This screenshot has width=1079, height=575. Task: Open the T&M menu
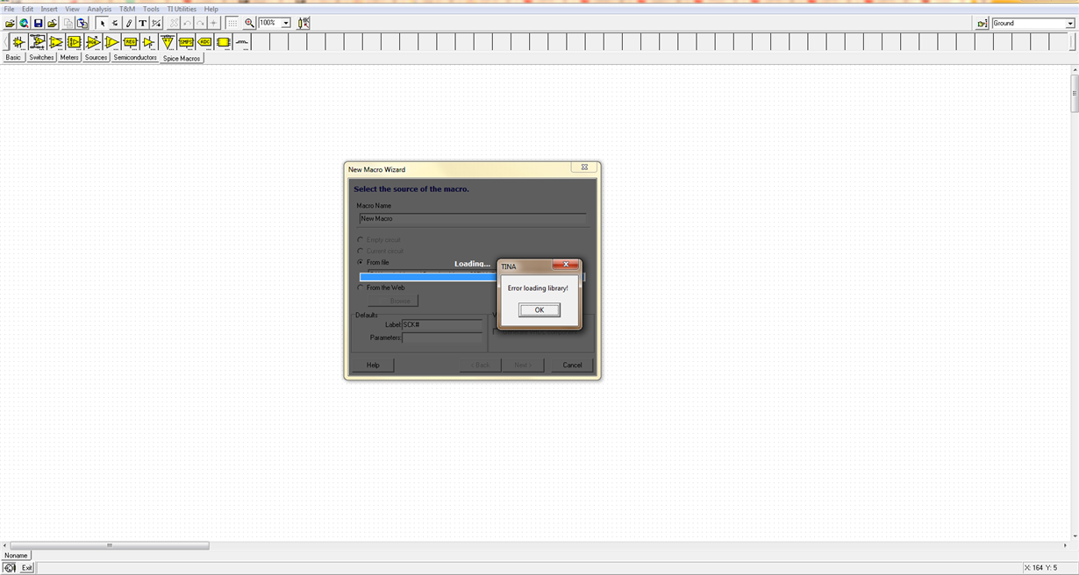point(127,9)
